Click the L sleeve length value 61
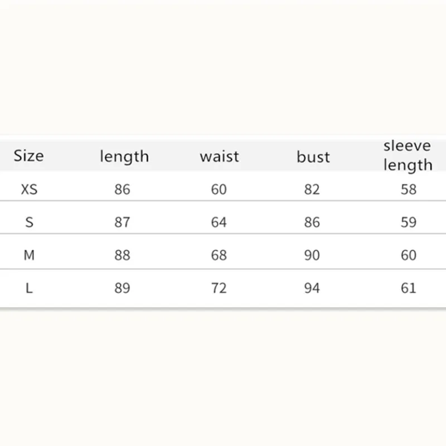 tap(409, 288)
